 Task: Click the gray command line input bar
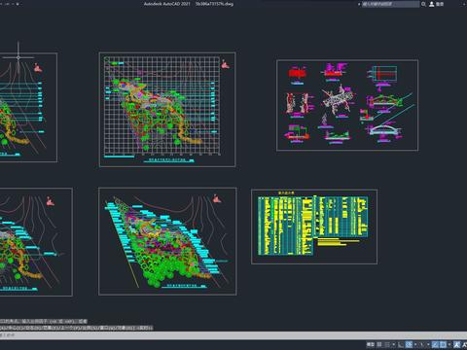233,335
